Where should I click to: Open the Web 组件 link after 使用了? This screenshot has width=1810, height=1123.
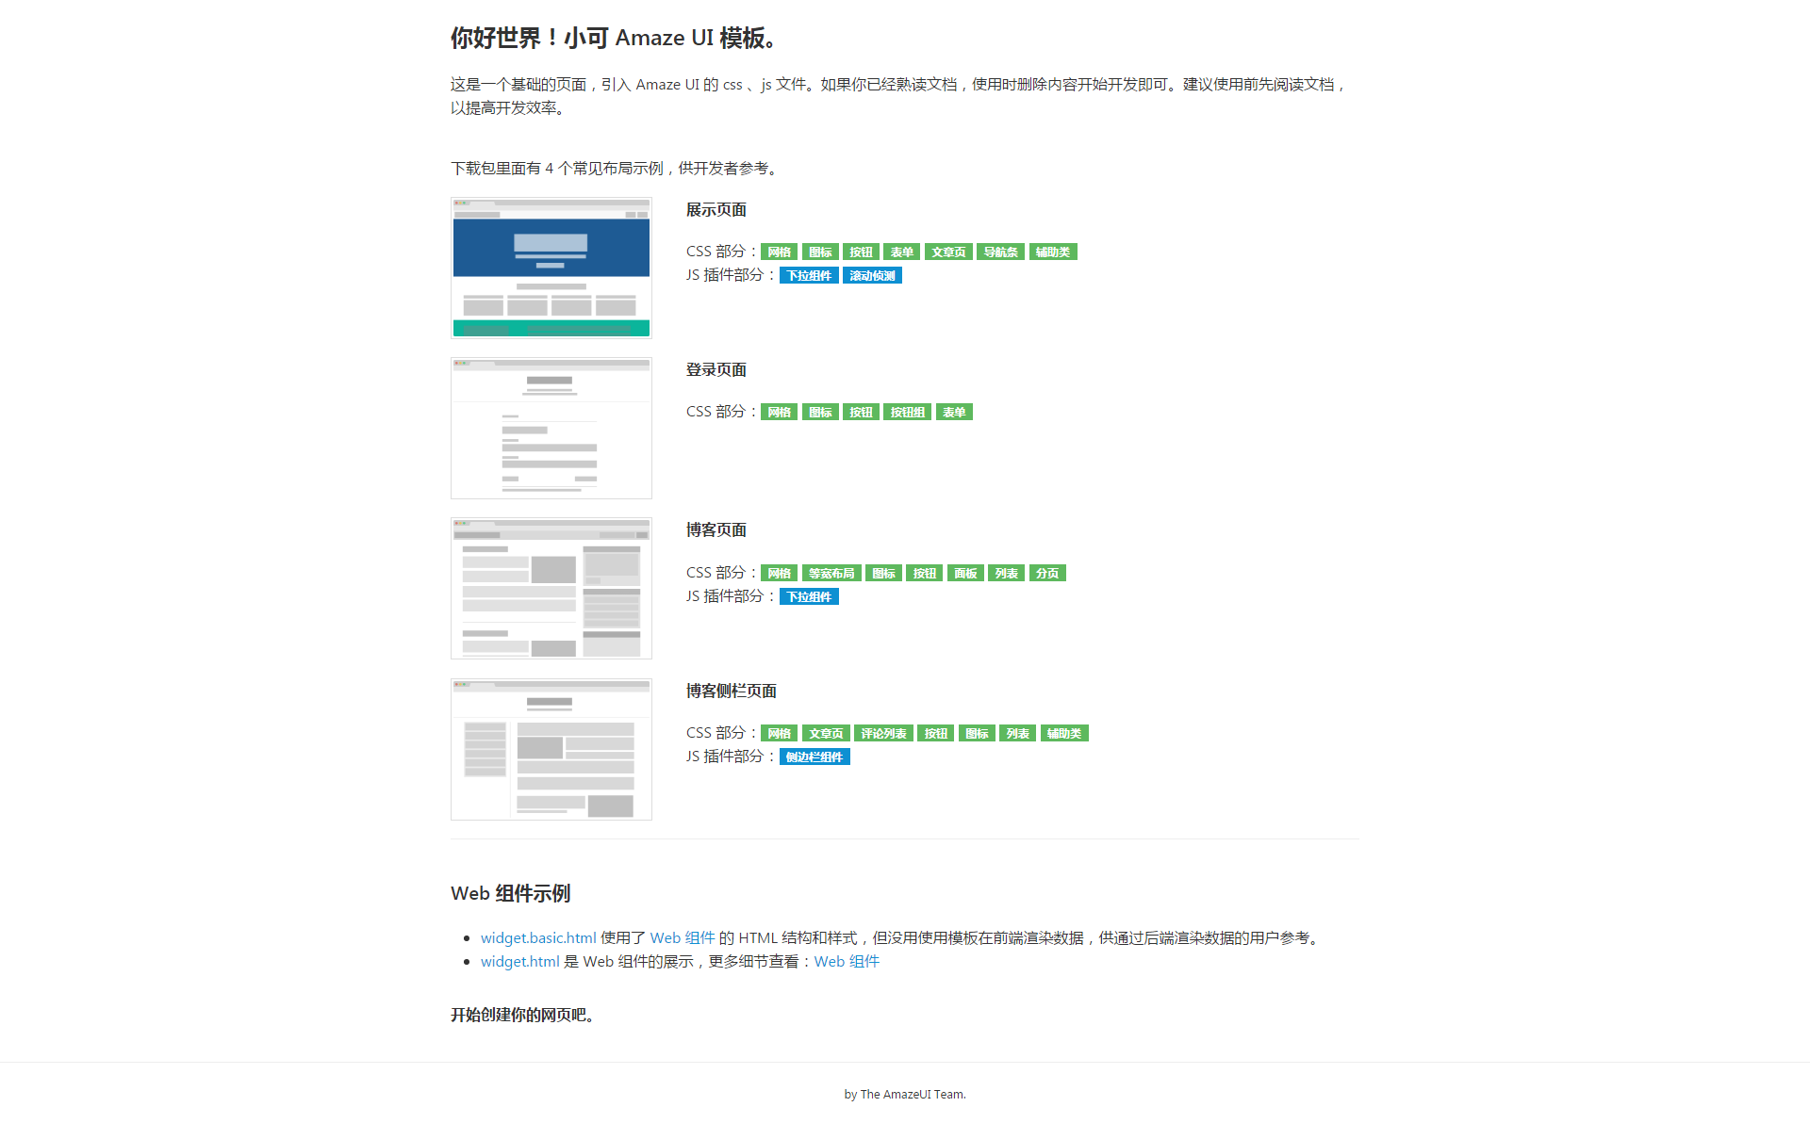[x=683, y=937]
